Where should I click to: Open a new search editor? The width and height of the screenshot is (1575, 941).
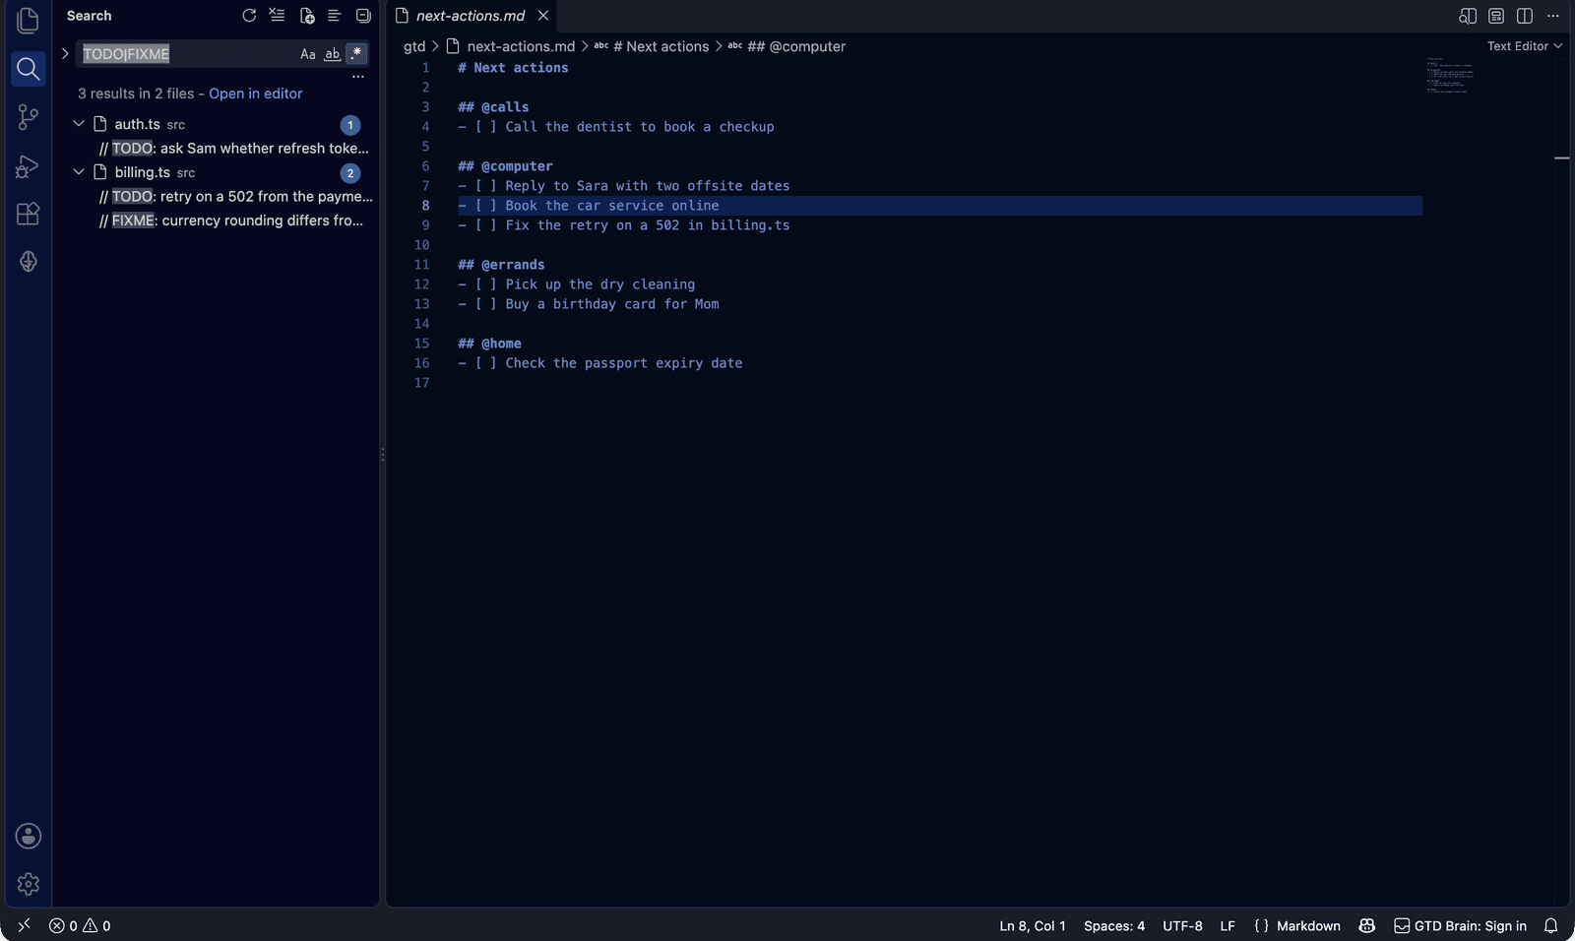click(x=307, y=16)
